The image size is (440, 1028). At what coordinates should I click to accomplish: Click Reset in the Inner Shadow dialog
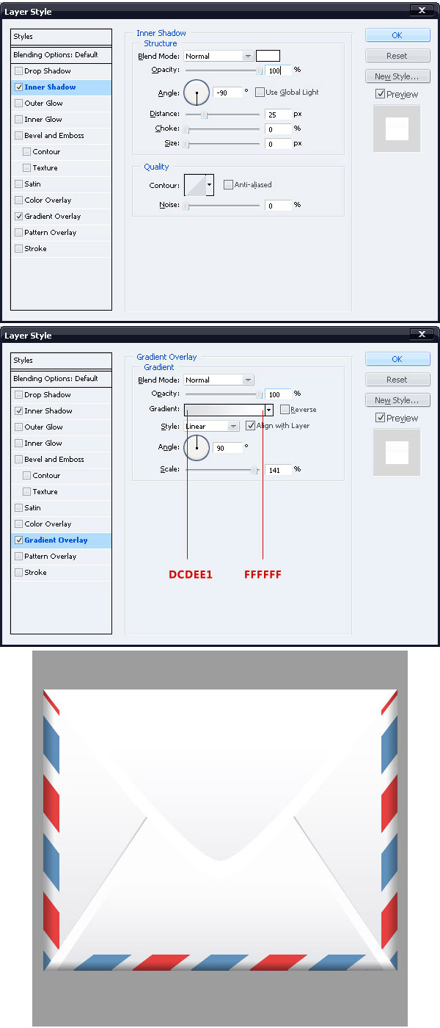coord(397,56)
